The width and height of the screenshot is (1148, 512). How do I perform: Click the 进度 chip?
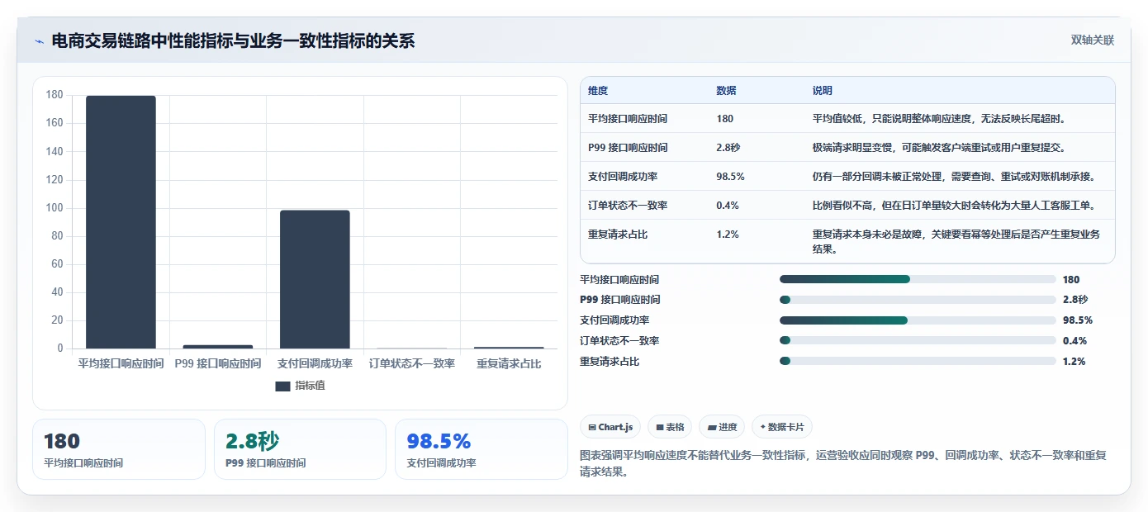pos(722,427)
